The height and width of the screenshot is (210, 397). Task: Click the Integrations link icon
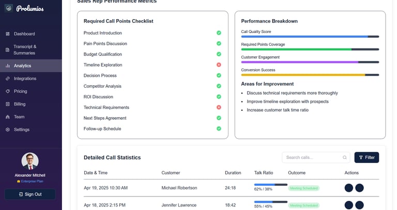[x=8, y=79]
